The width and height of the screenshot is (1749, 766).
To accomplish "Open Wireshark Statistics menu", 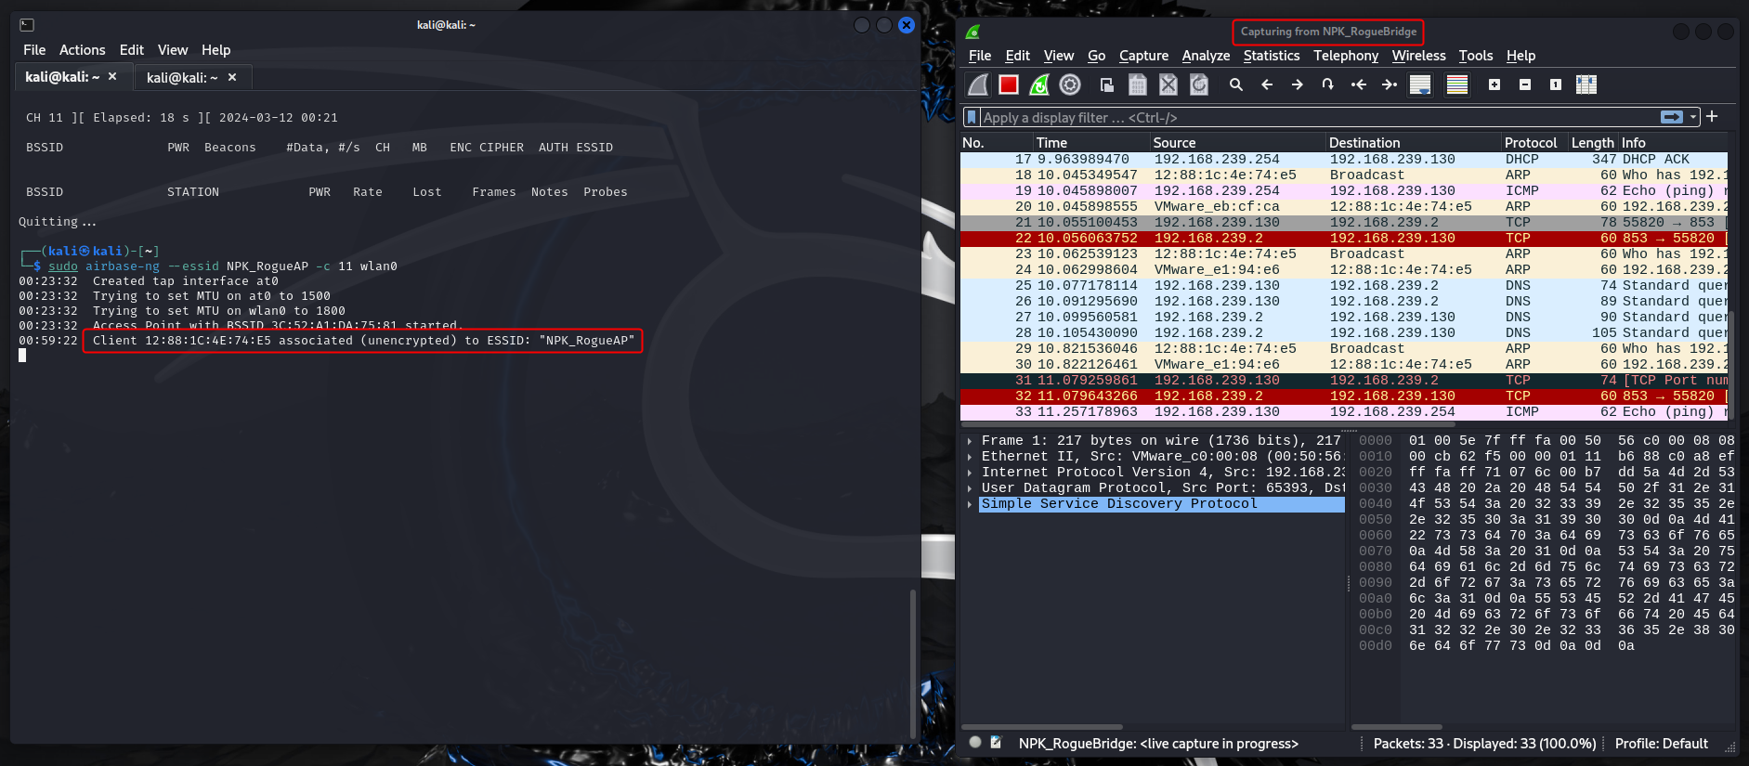I will pyautogui.click(x=1272, y=56).
